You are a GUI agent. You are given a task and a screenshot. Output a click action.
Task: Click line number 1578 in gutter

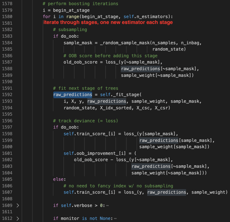tap(7, 4)
